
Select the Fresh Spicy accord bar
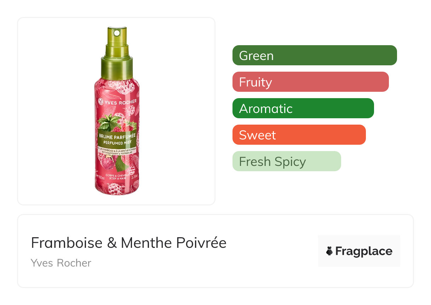(286, 161)
